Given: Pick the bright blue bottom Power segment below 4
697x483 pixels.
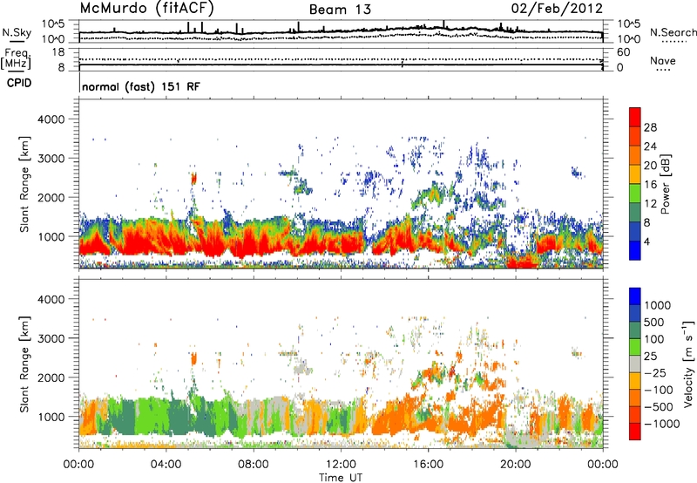Looking at the screenshot, I should [635, 250].
